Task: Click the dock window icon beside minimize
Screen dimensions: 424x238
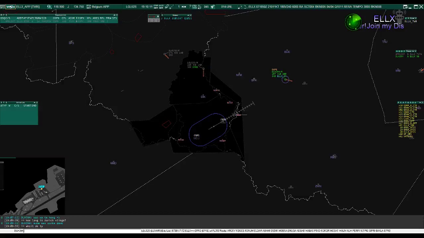Action: point(405,7)
